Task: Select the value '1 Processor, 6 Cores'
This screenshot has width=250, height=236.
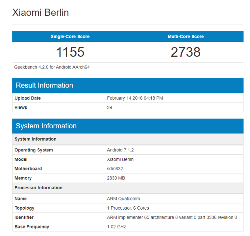Action: [128, 208]
